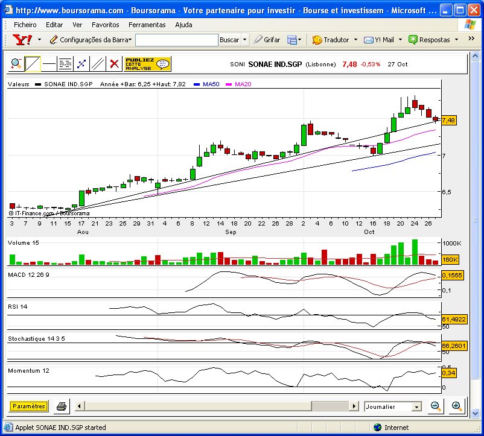Click the red X delete drawing tool
Viewport: 484px width, 436px height.
(x=114, y=64)
